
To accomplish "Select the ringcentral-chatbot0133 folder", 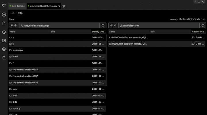I will pos(57,83).
